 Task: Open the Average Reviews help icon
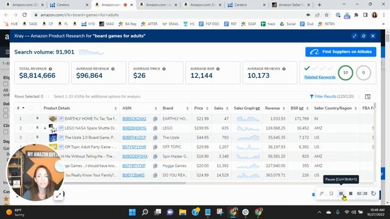(x=284, y=69)
